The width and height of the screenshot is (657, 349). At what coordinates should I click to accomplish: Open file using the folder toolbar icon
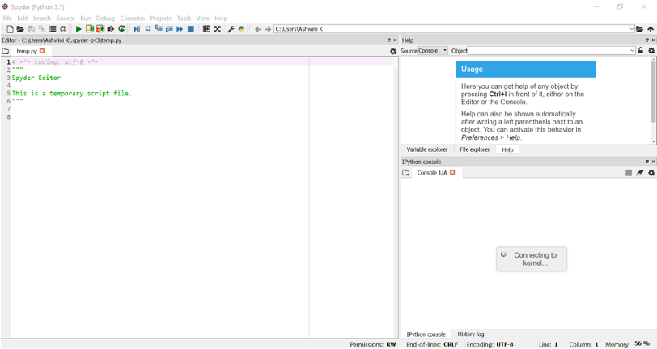[20, 29]
